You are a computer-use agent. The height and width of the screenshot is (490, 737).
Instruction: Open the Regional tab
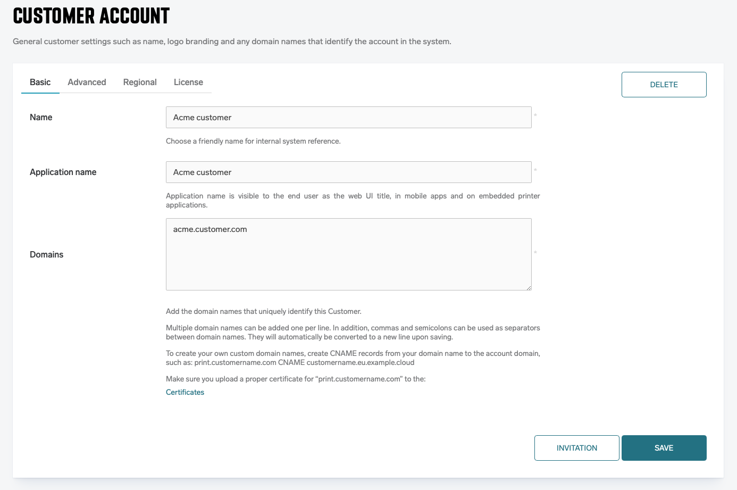tap(140, 82)
